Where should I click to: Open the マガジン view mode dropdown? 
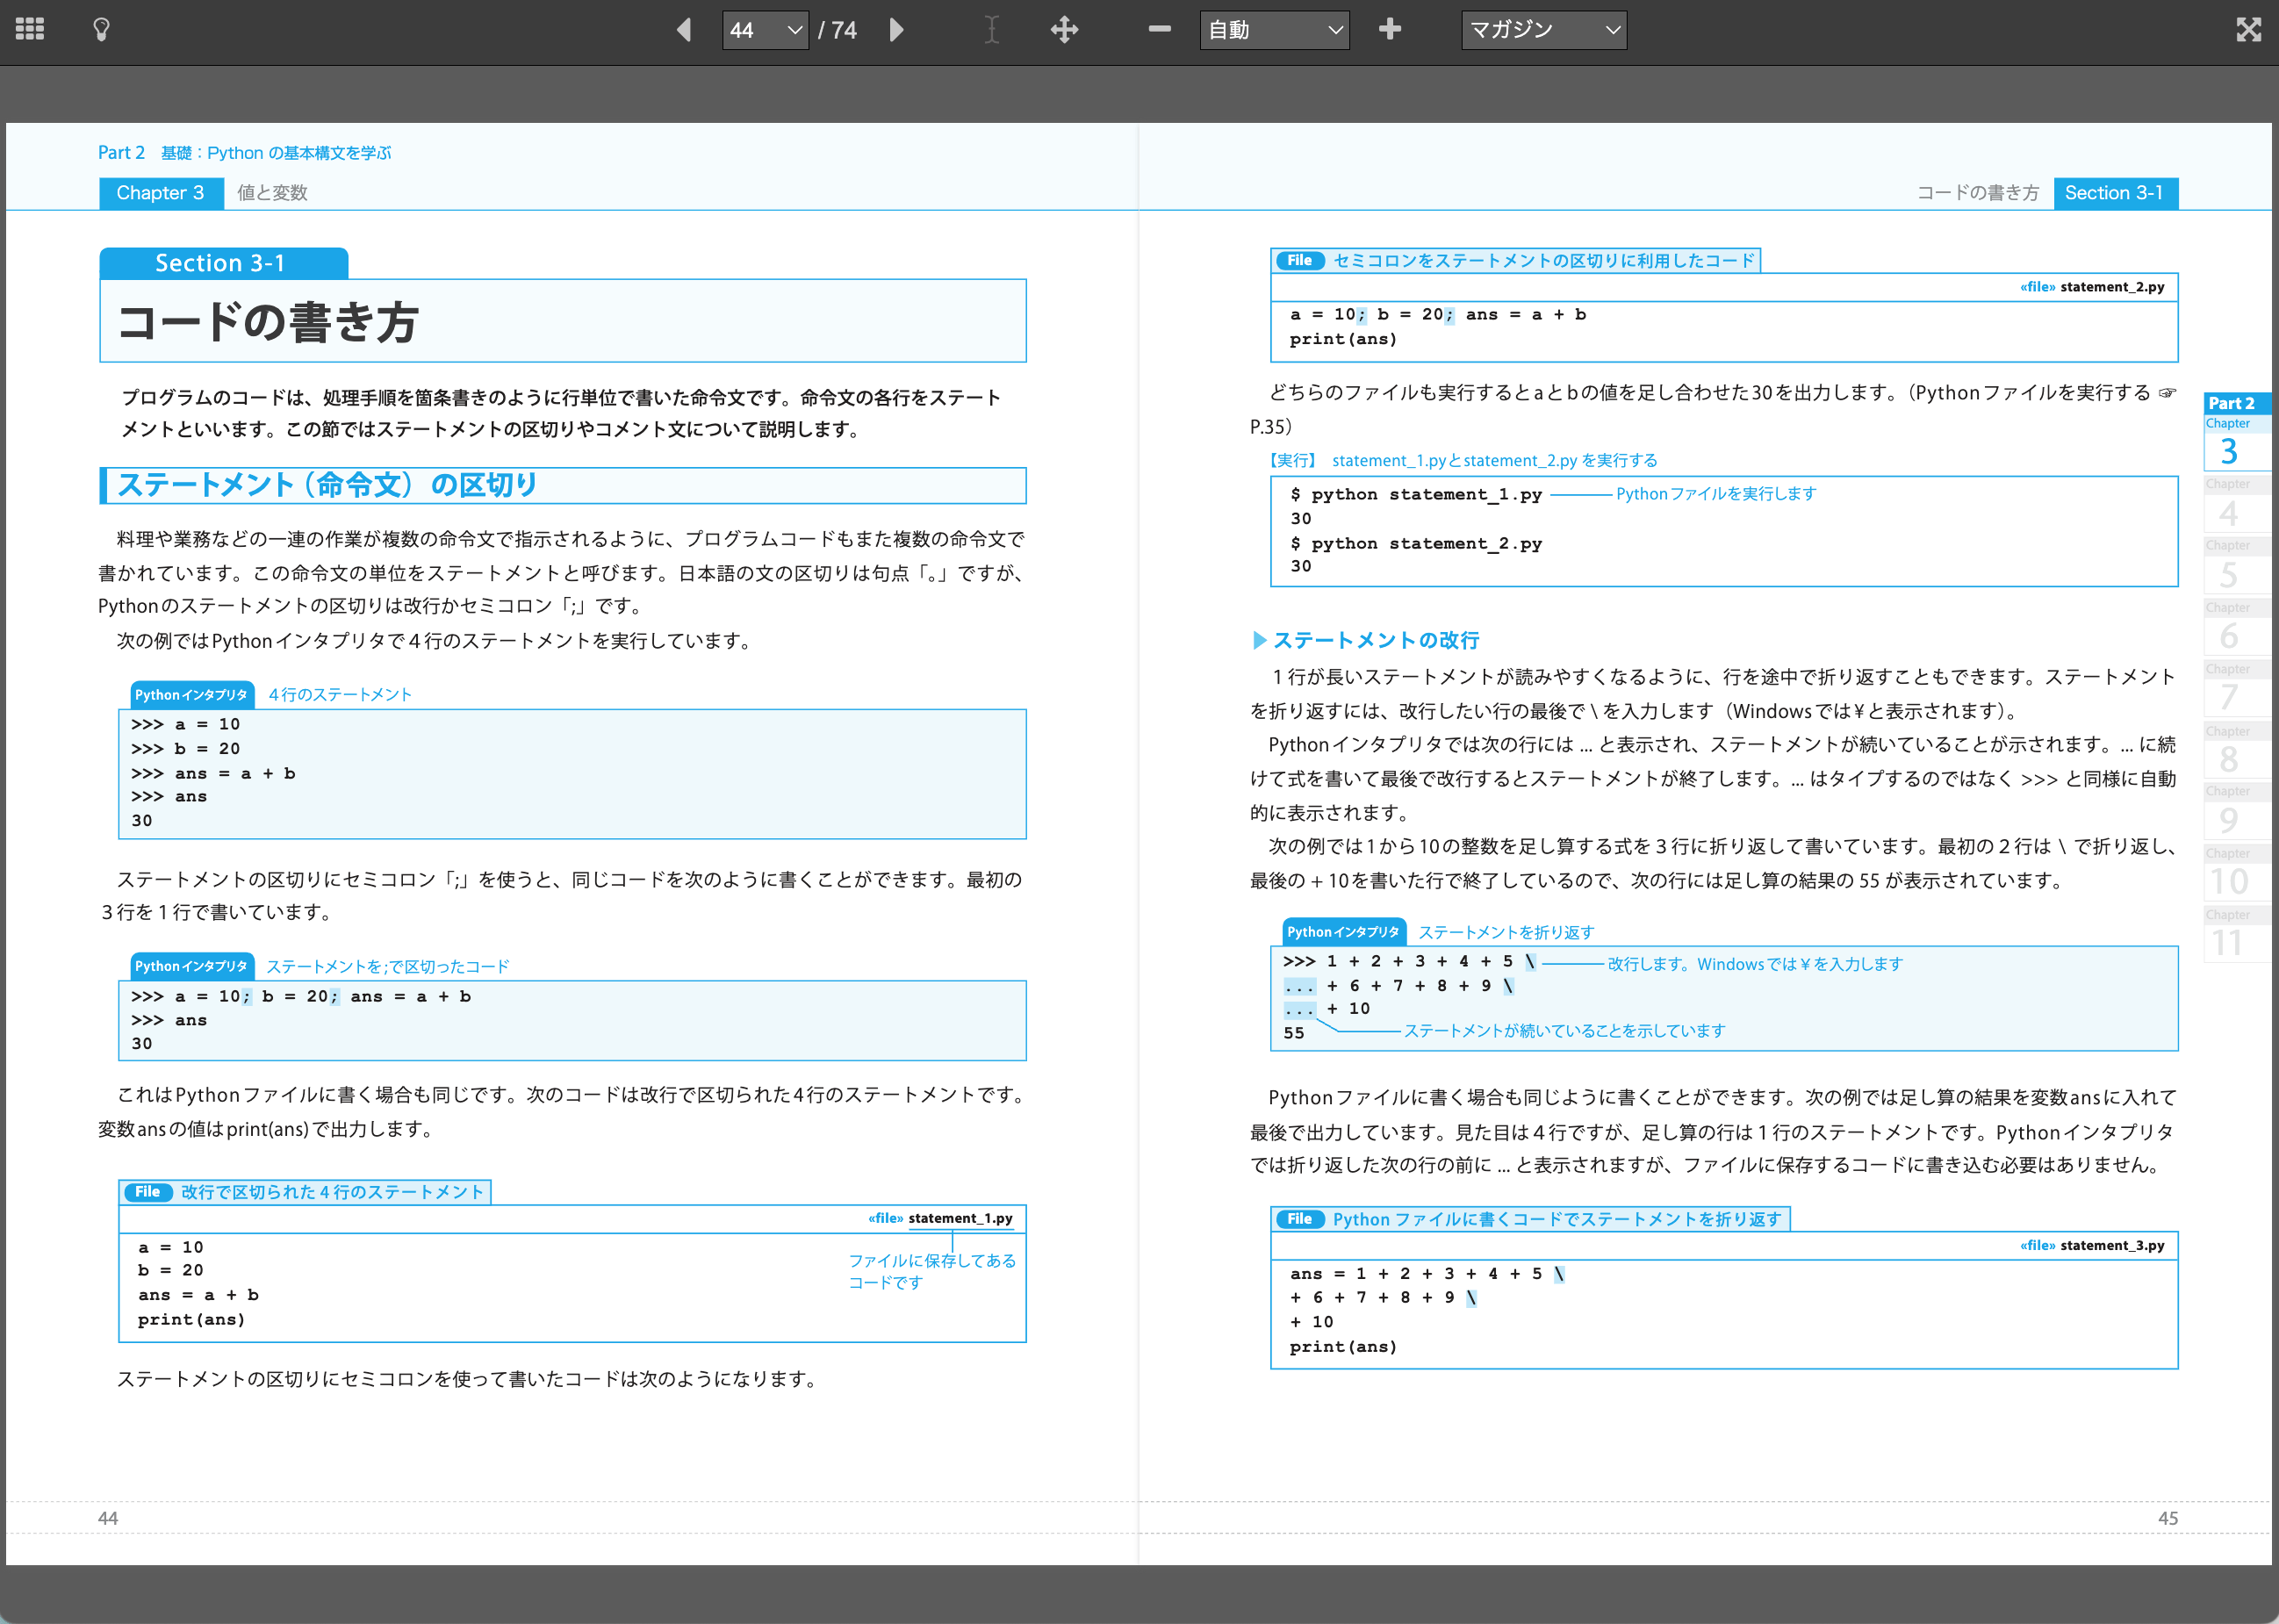[x=1543, y=30]
